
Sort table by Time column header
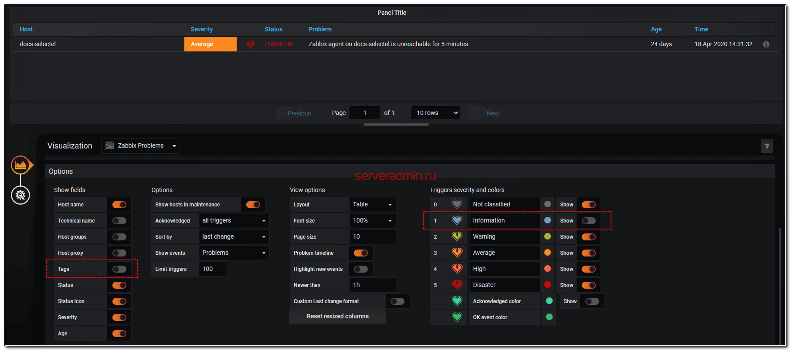[x=701, y=29]
